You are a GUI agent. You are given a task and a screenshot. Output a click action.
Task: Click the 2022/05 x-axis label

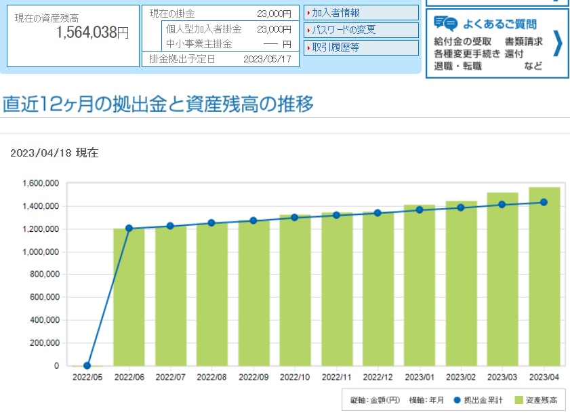(87, 377)
